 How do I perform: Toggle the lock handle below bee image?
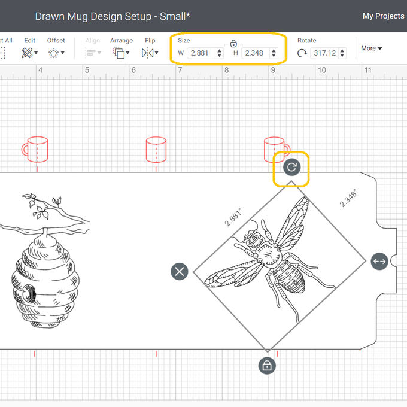click(267, 365)
